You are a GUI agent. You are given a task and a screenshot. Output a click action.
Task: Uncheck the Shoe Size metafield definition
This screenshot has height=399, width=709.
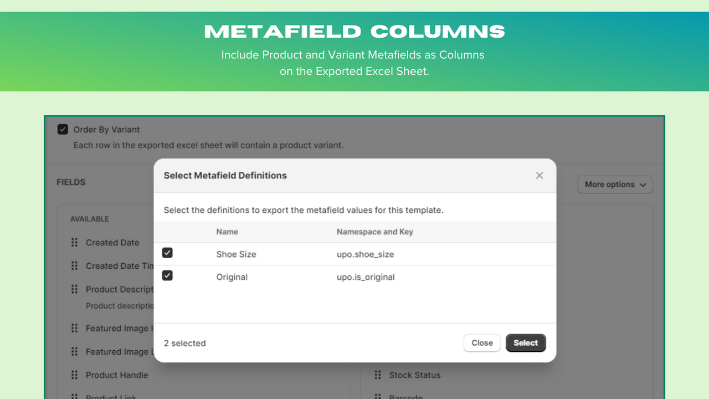tap(167, 253)
